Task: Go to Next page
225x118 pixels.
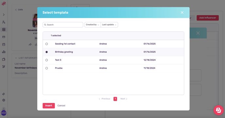Action: (x=124, y=99)
